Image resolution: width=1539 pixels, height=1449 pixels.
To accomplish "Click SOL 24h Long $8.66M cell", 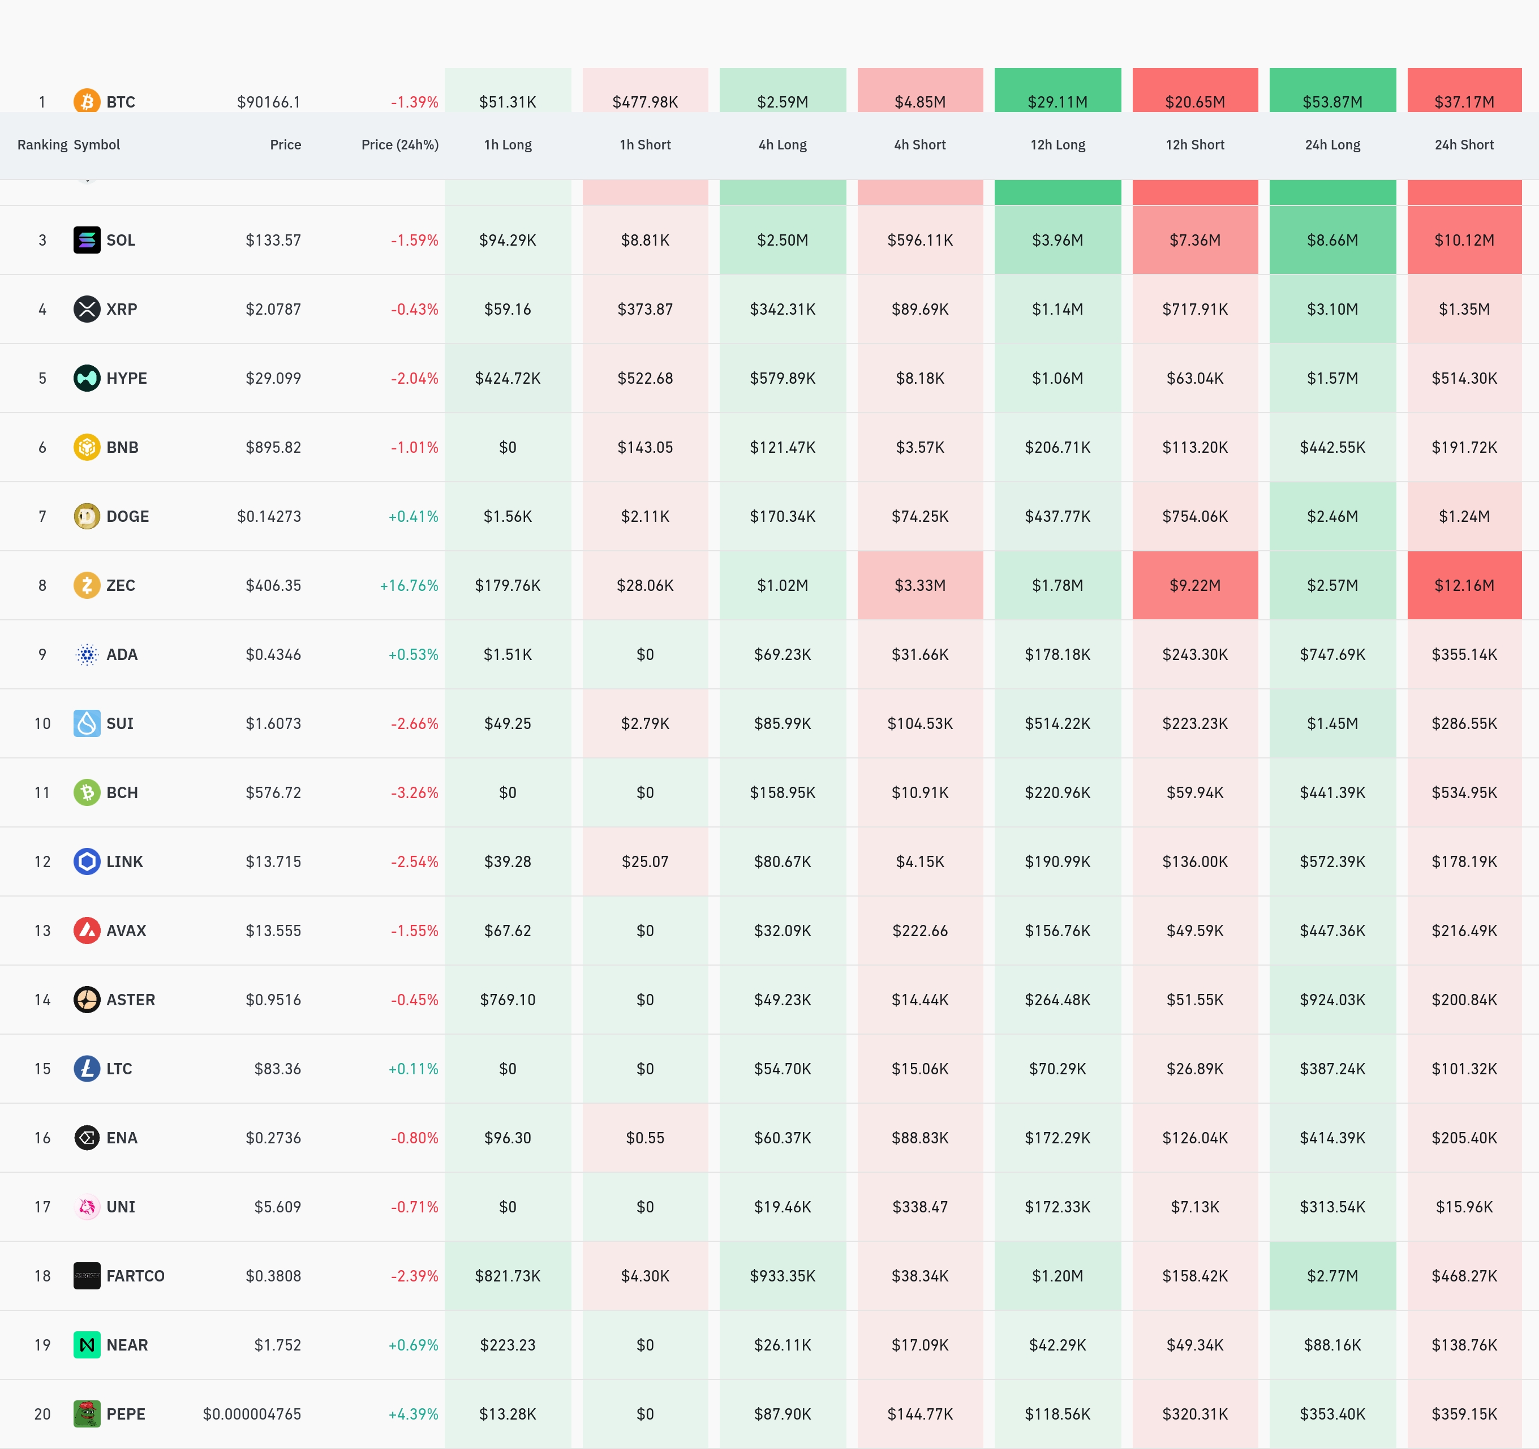I will [1331, 240].
